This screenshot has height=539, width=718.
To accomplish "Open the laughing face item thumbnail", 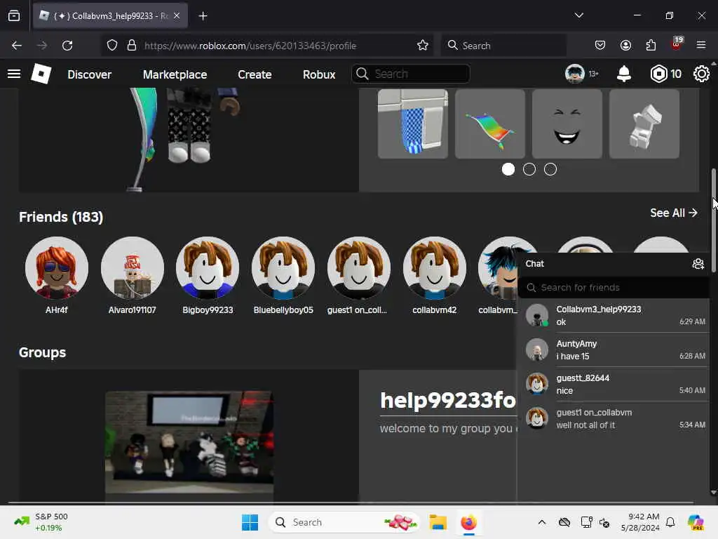I will click(567, 124).
